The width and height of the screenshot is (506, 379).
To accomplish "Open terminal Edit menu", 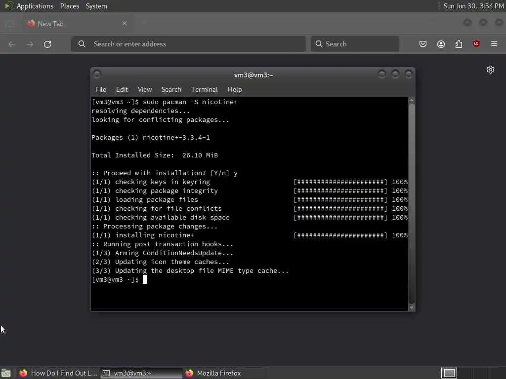I will 122,90.
